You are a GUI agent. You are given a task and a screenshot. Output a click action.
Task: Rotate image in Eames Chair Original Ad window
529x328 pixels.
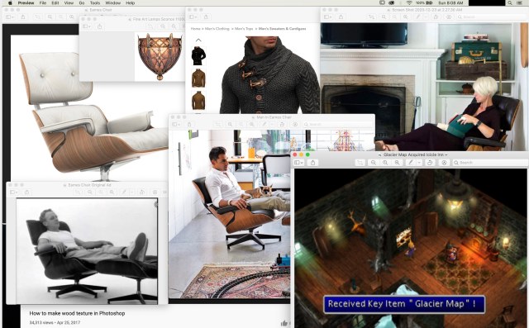pos(142,193)
